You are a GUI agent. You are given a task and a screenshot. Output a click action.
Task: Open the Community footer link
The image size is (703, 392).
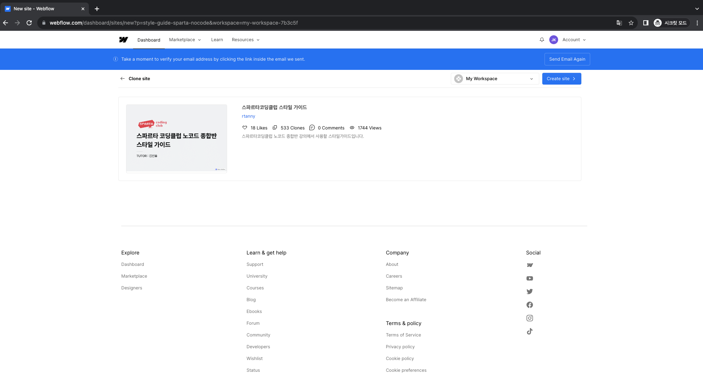(x=258, y=335)
